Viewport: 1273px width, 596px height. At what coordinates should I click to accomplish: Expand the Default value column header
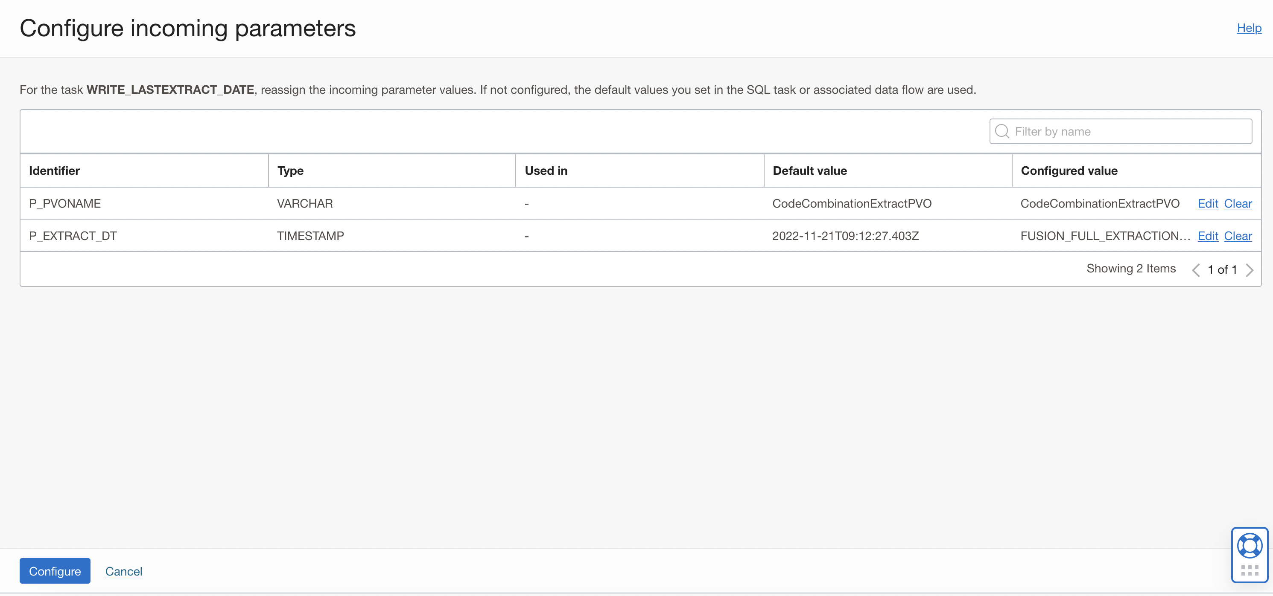point(809,171)
